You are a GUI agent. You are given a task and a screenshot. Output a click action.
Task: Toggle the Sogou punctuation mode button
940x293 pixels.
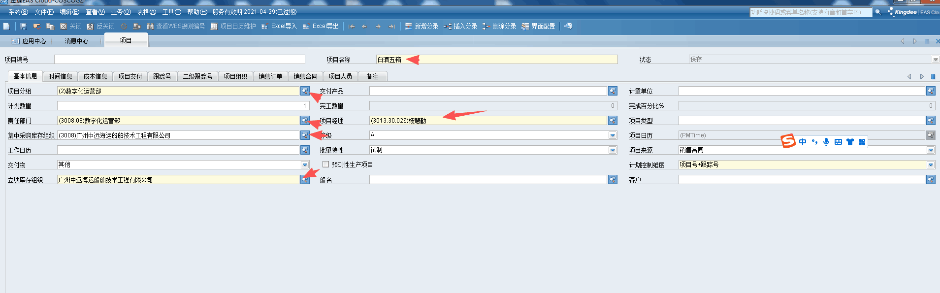[814, 142]
